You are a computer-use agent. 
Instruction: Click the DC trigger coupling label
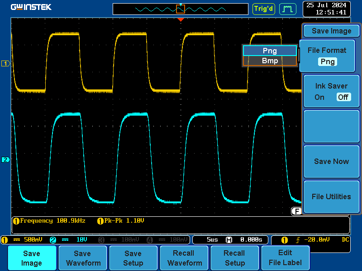pos(345,240)
